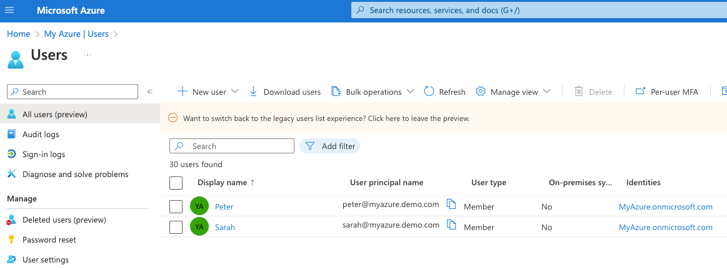Screen dimensions: 727x270
Task: Copy Peter's user principal name
Action: coord(451,204)
